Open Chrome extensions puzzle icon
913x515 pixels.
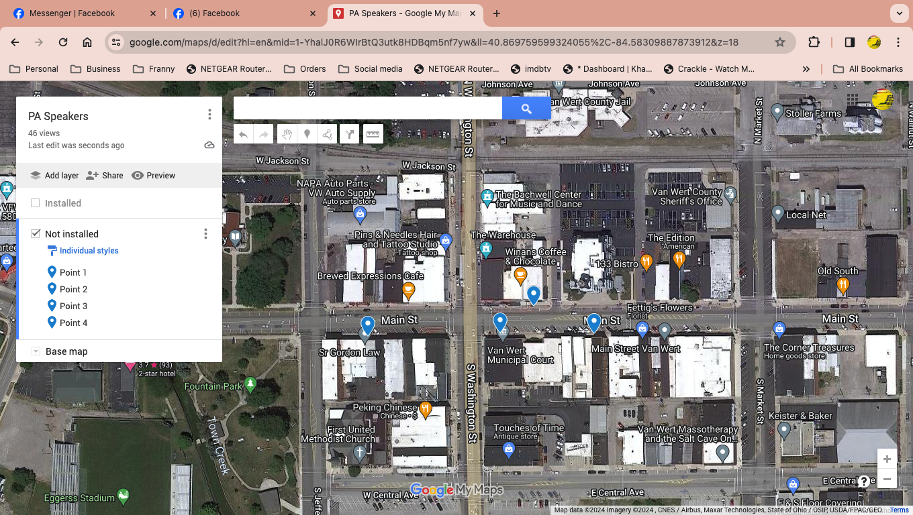814,42
